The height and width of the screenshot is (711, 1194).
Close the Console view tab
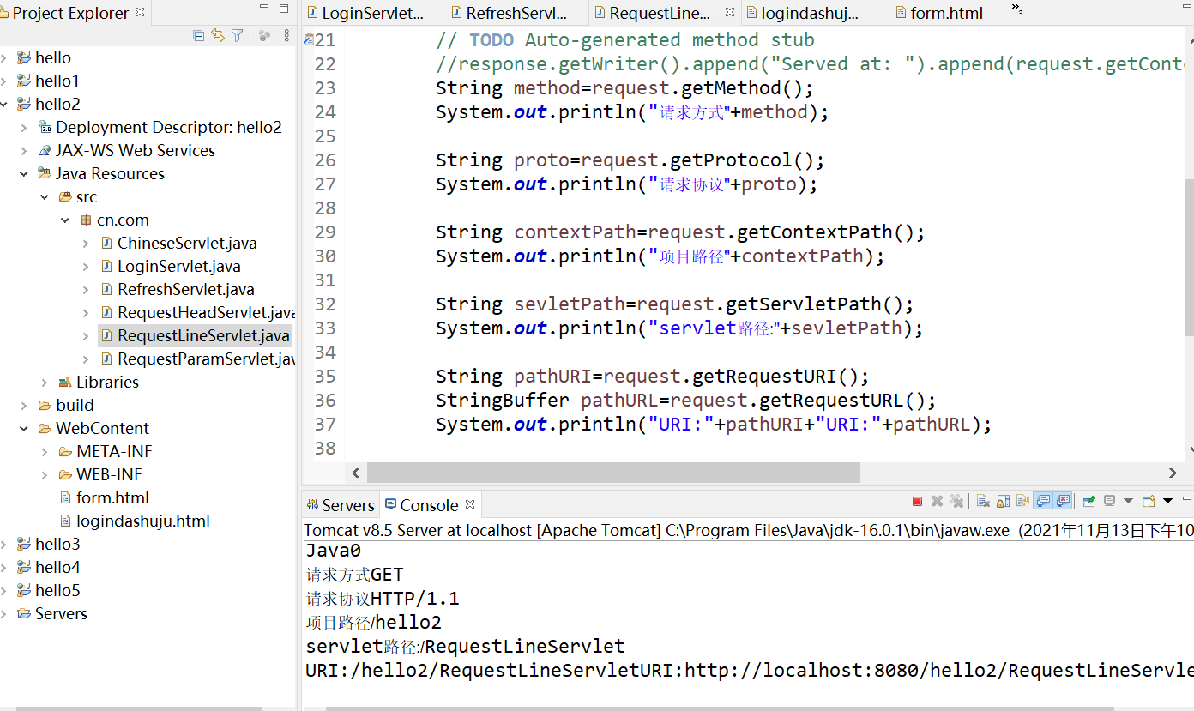point(469,504)
